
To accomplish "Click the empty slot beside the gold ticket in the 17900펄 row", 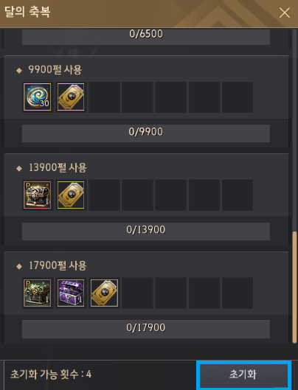I will [137, 293].
